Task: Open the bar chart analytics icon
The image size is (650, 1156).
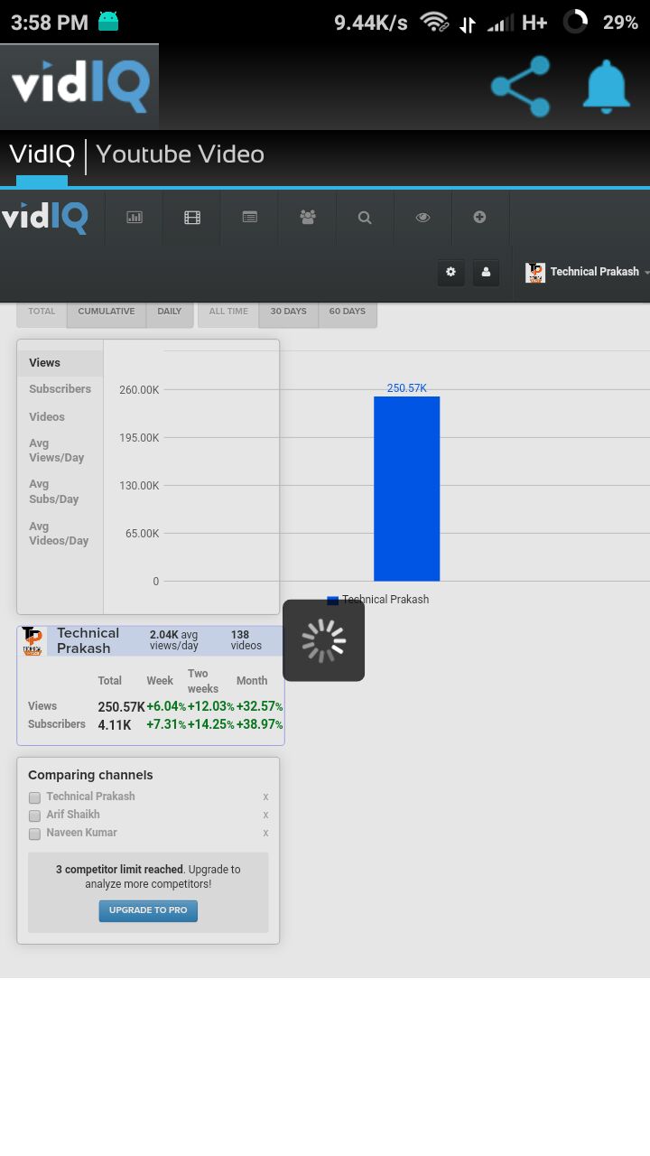Action: [135, 218]
